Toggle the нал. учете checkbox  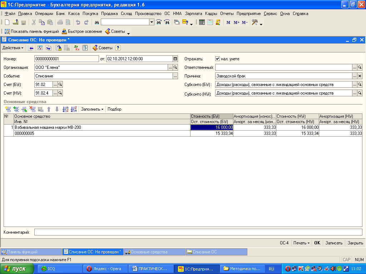[217, 59]
